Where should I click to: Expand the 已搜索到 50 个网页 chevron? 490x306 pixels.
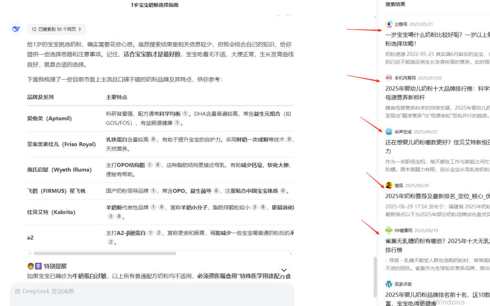pyautogui.click(x=79, y=30)
